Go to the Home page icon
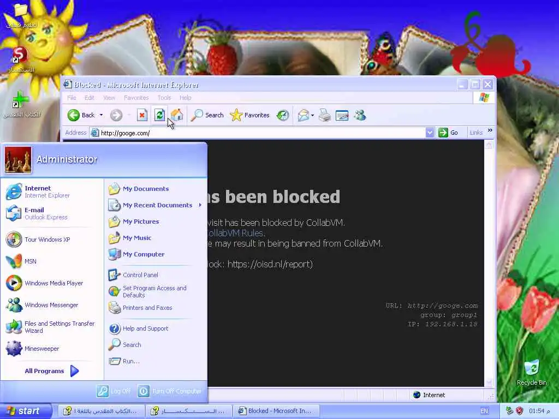 pos(177,115)
